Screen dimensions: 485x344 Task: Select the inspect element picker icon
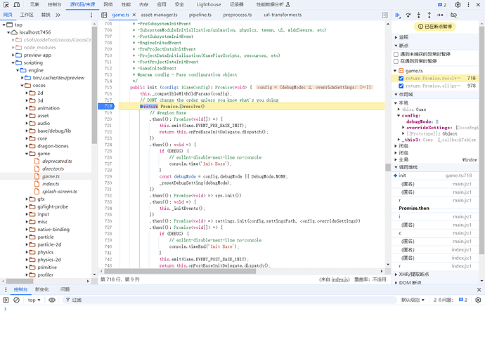pyautogui.click(x=6, y=4)
